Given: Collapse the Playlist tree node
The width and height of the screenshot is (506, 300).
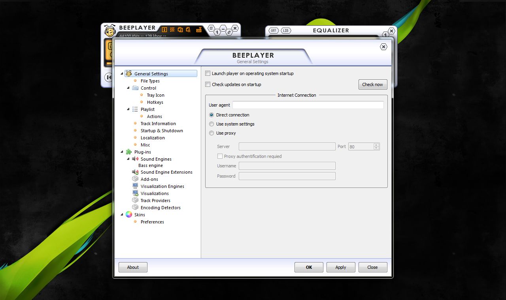Looking at the screenshot, I should tap(128, 109).
